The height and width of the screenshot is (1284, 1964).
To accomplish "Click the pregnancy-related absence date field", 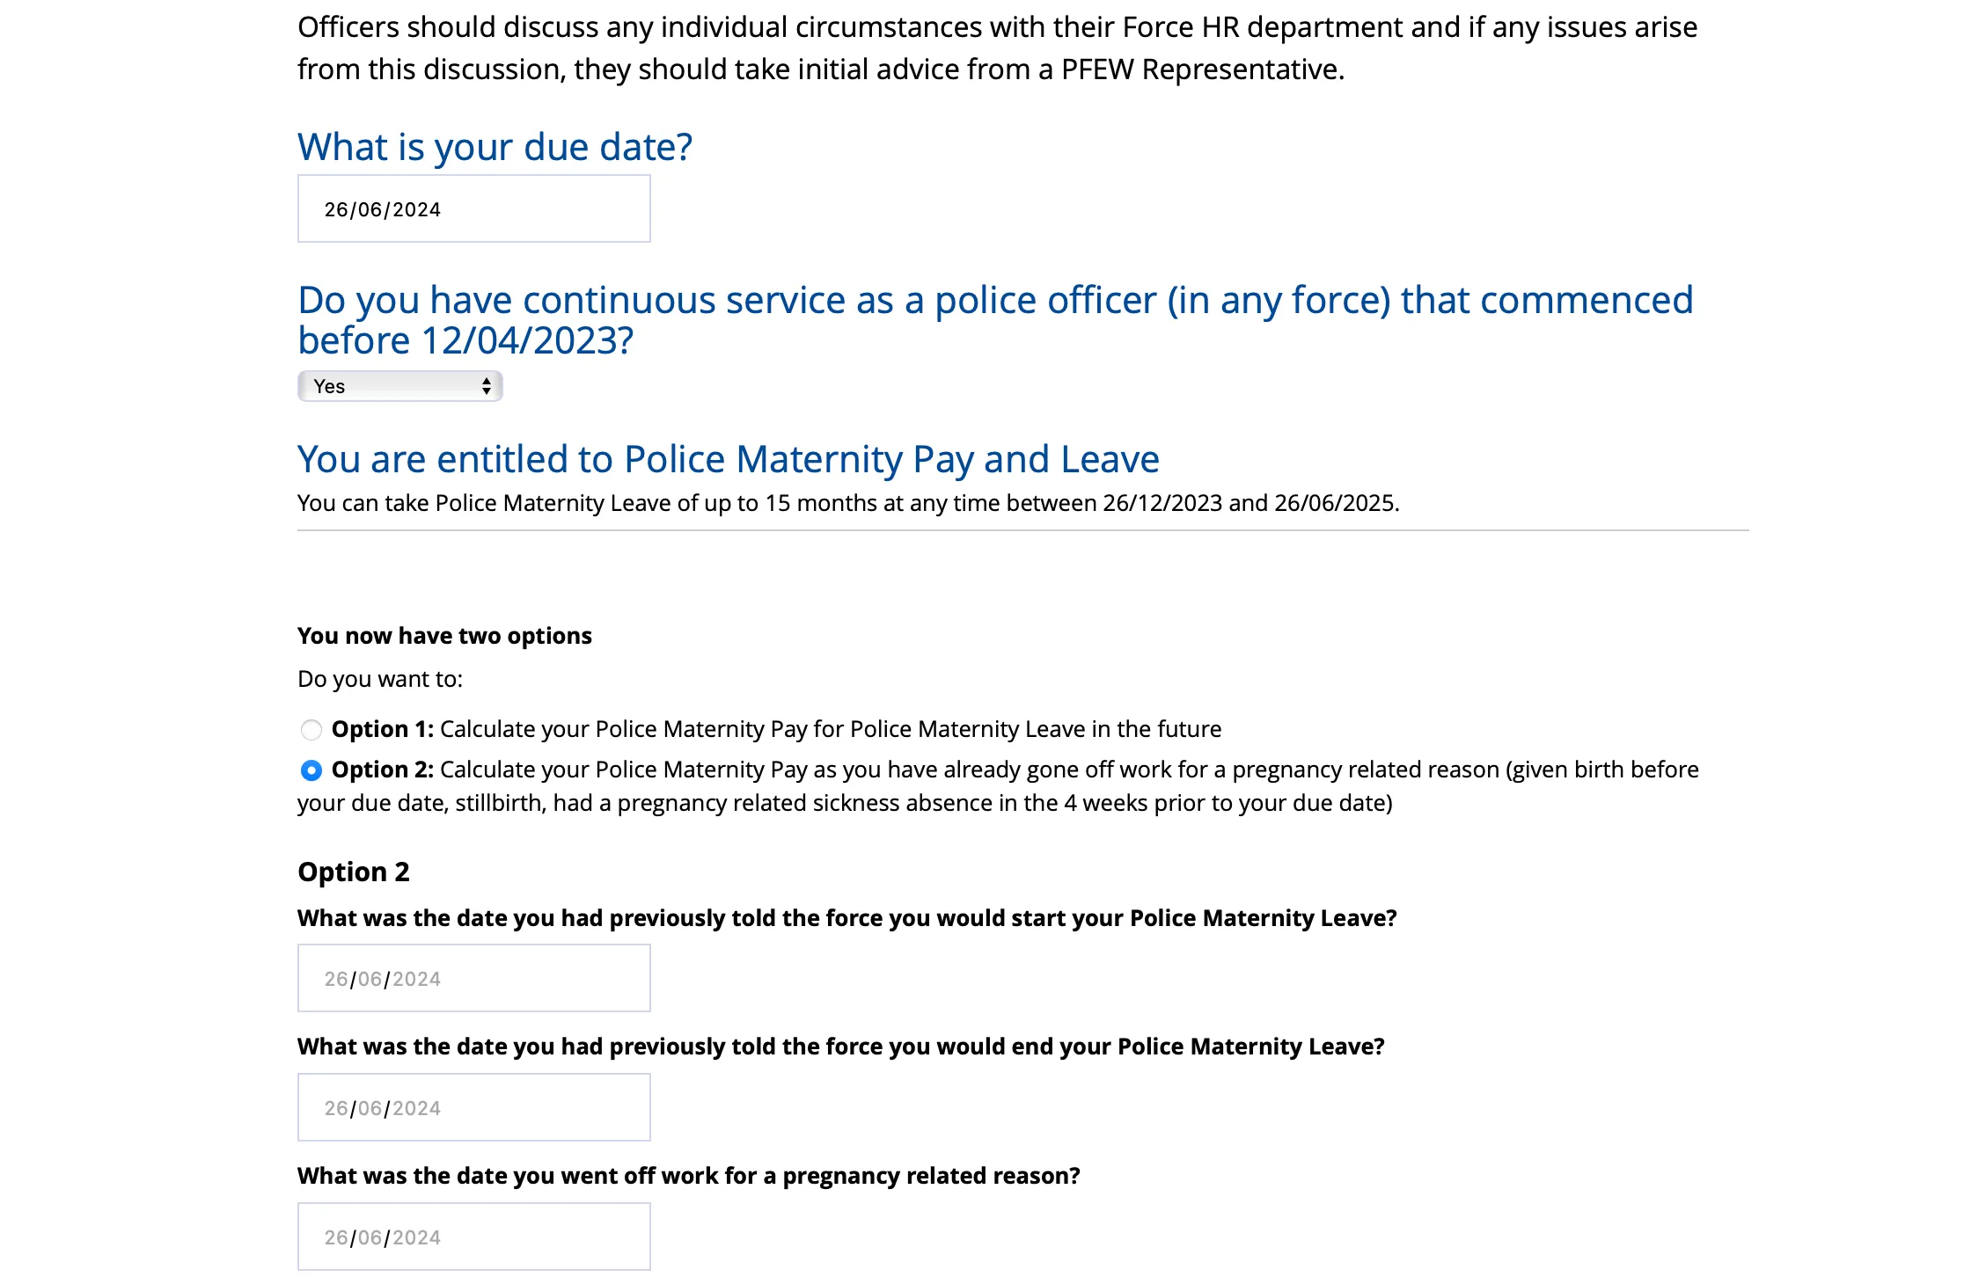I will click(473, 1236).
